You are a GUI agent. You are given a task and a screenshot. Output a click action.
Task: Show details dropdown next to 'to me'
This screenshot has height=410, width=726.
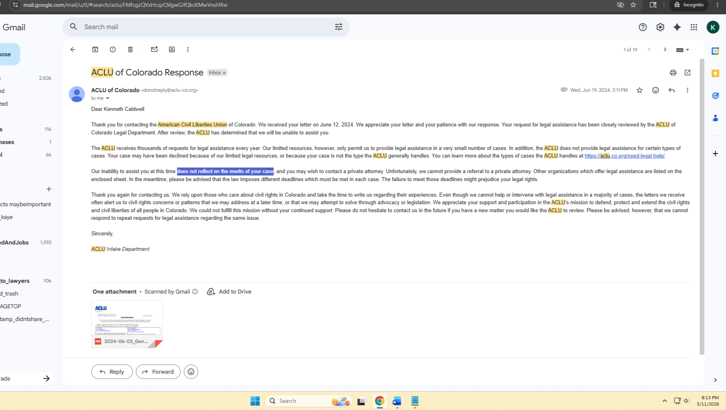tap(107, 98)
